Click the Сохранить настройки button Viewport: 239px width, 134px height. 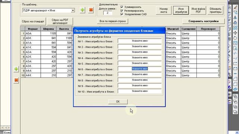[204, 21]
